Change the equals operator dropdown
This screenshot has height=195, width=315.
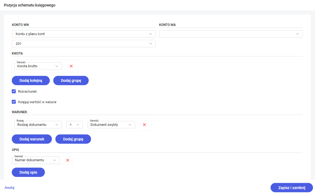pos(75,125)
